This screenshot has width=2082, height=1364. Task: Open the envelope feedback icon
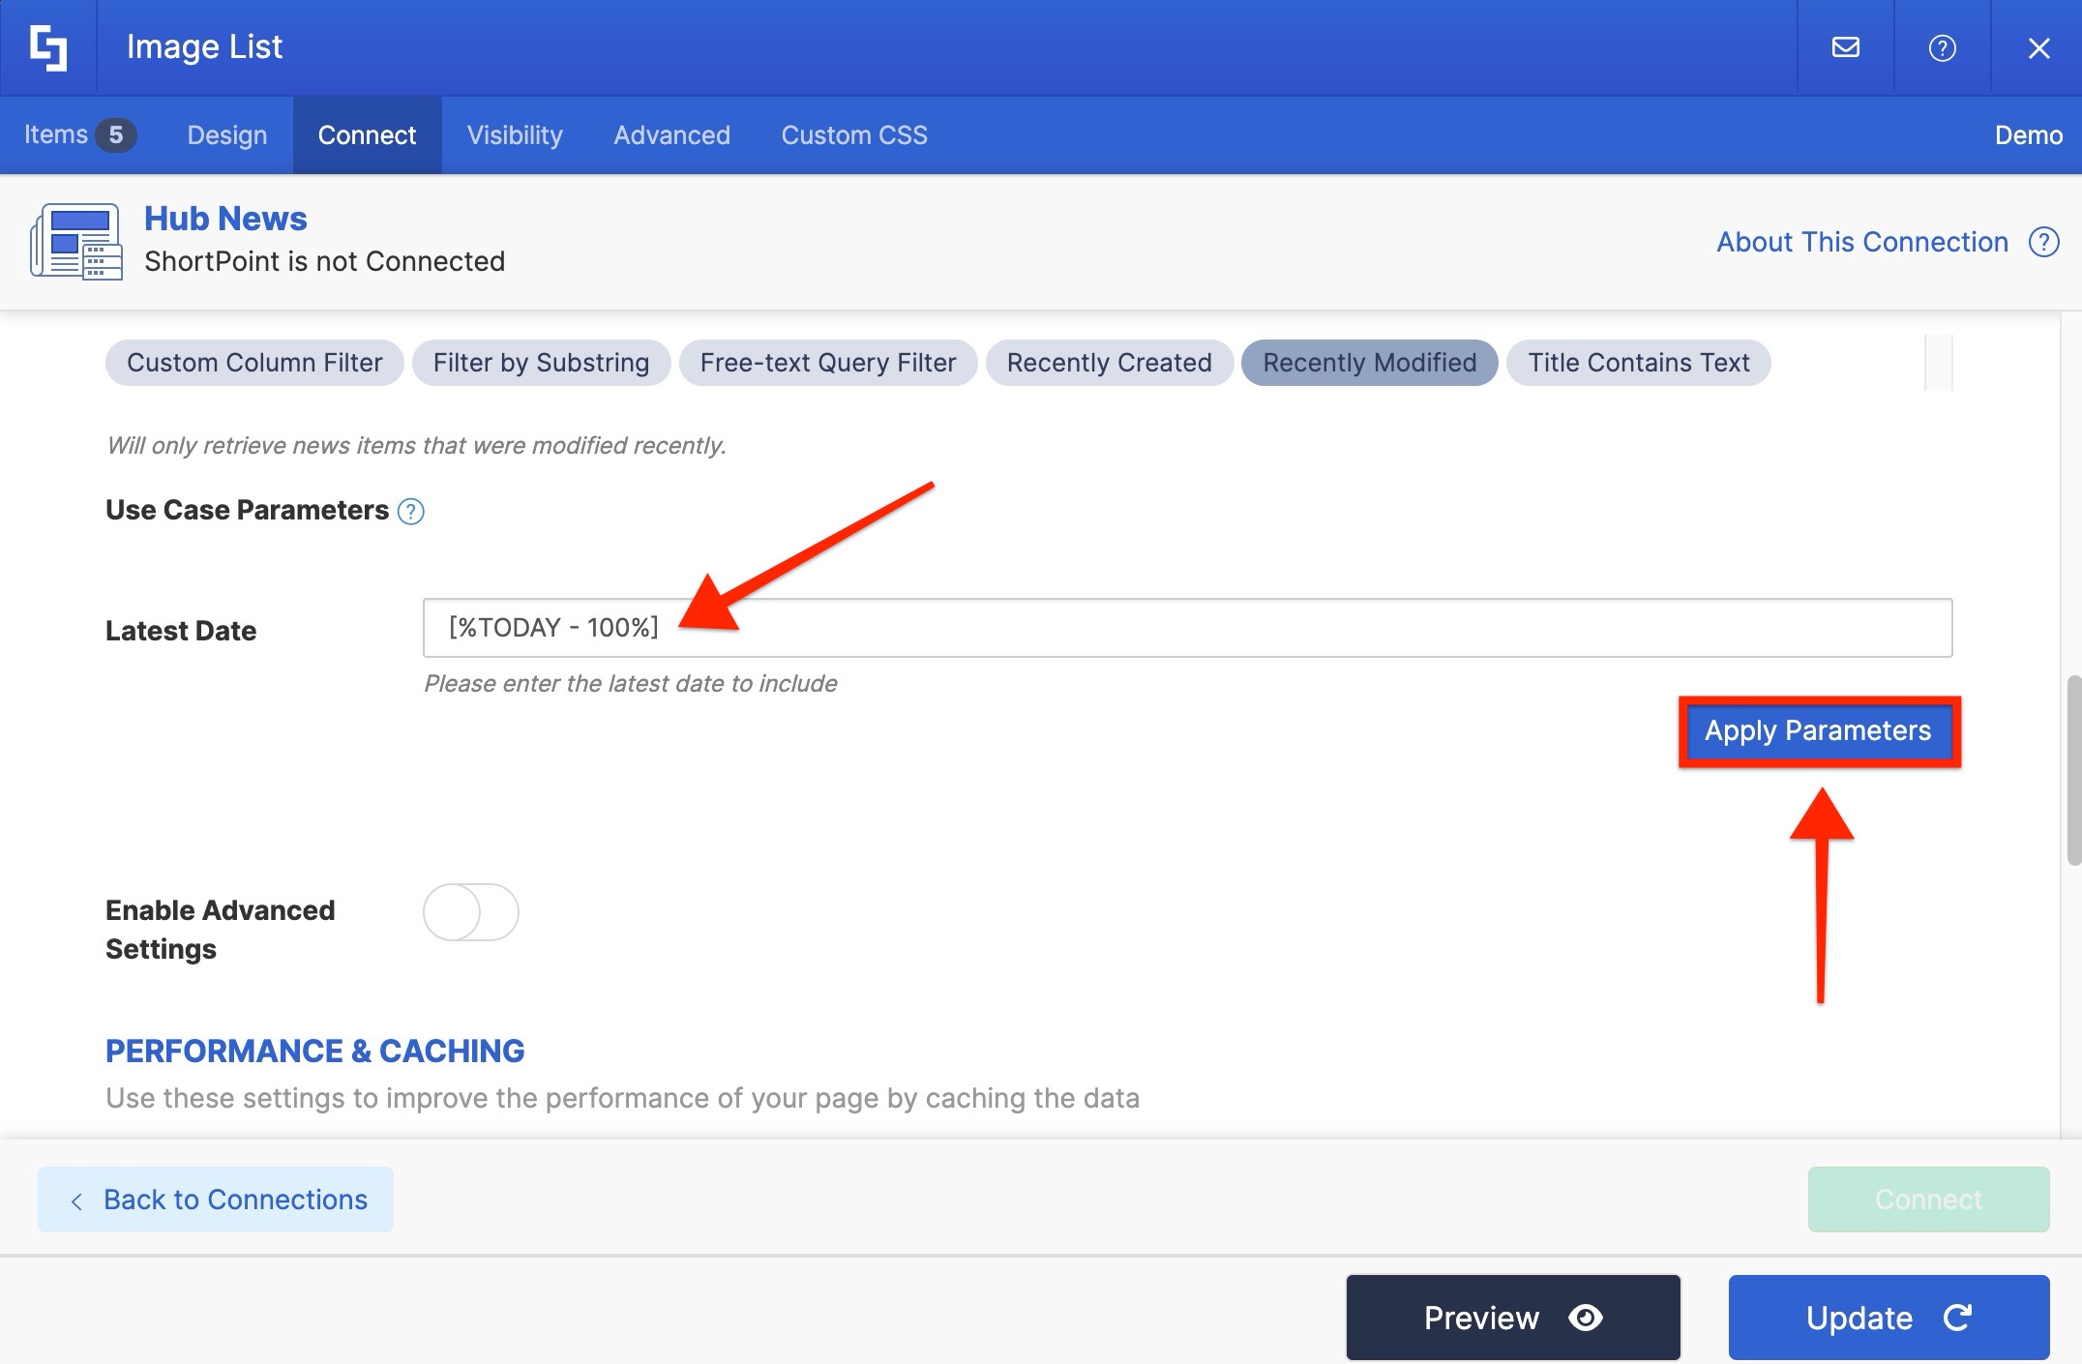click(1845, 47)
